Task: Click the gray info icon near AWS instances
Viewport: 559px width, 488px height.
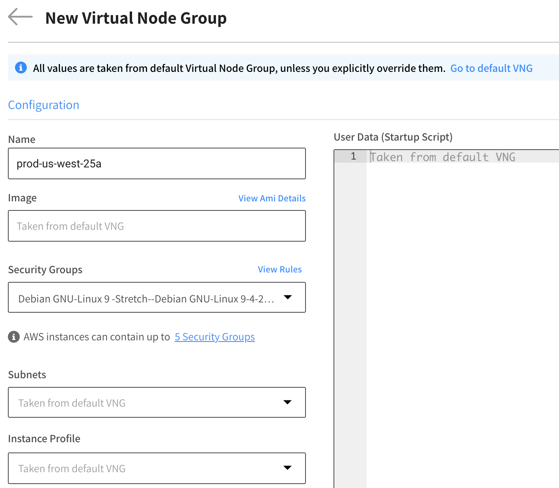Action: [x=14, y=337]
